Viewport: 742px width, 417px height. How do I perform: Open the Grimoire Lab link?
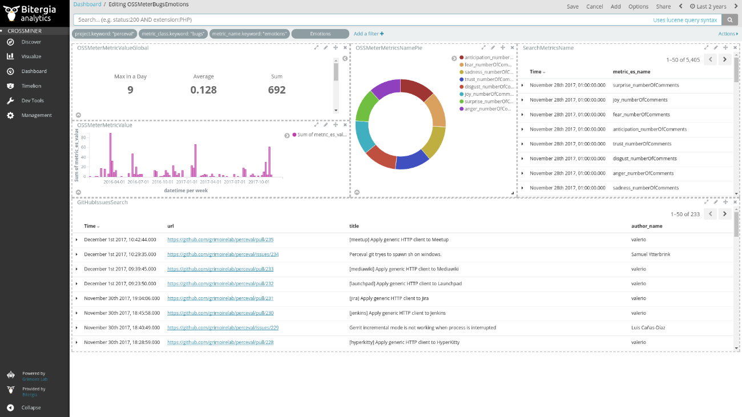pyautogui.click(x=35, y=379)
